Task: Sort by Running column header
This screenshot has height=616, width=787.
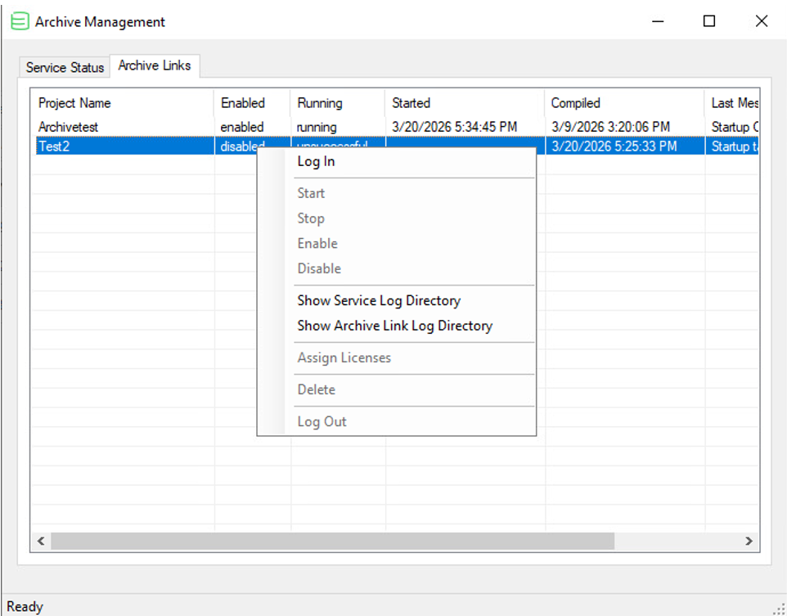Action: [x=338, y=103]
